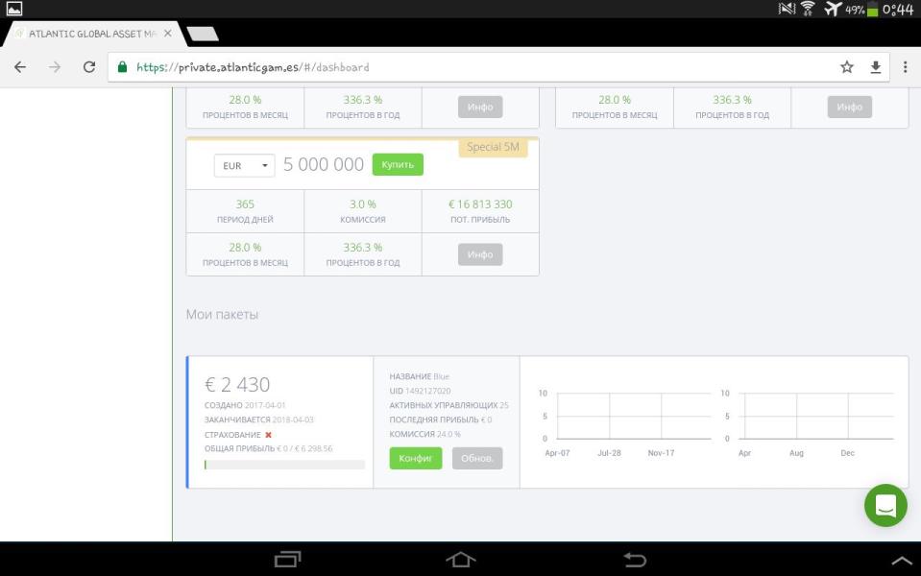Tap the battery indicator icon
The image size is (921, 576).
click(x=872, y=9)
